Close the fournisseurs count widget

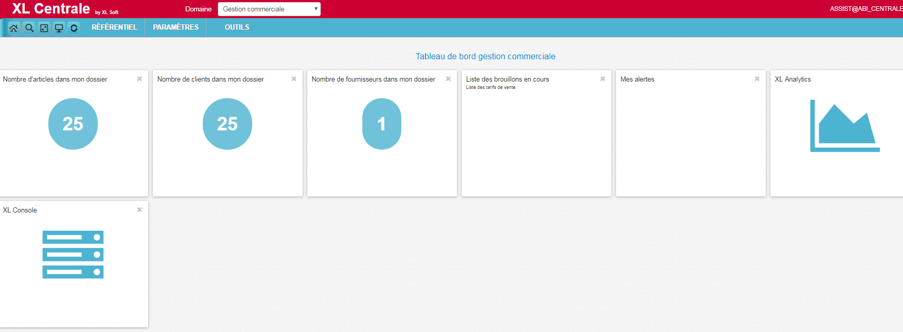[448, 79]
